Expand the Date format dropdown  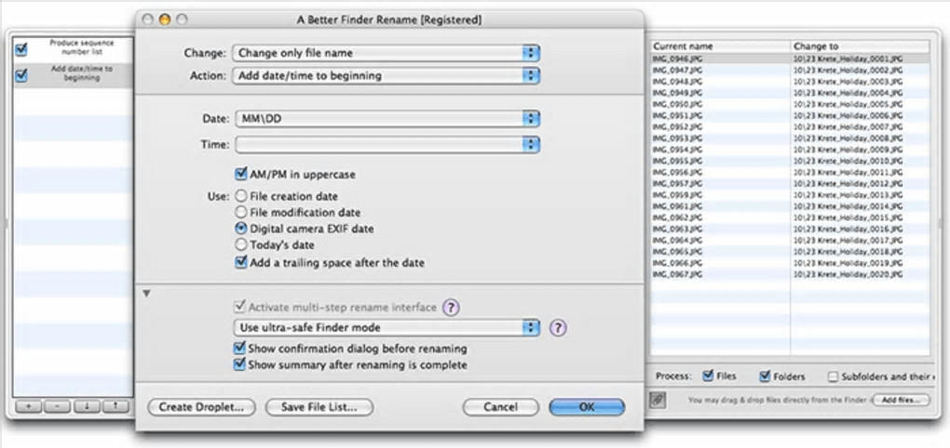click(387, 119)
